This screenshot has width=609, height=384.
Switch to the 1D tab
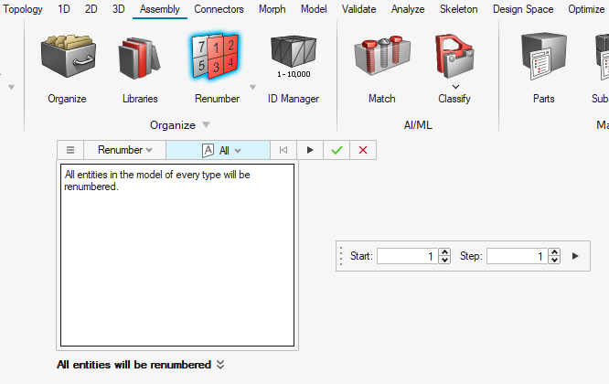click(x=64, y=9)
